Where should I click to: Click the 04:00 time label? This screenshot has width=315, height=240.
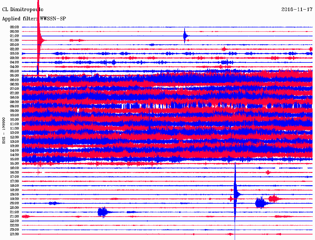14,62
